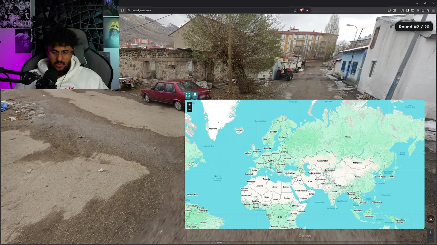This screenshot has height=245, width=437.
Task: Click the Street View compass
Action: pyautogui.click(x=431, y=219)
